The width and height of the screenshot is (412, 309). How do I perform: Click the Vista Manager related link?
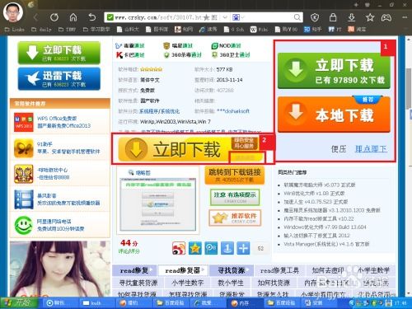pos(326,244)
